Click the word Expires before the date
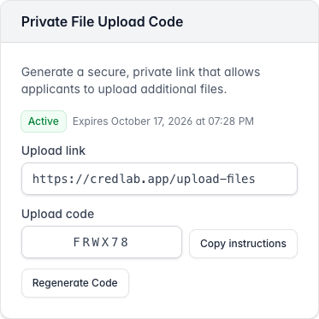Screen dimensions: 319x319 click(x=91, y=121)
